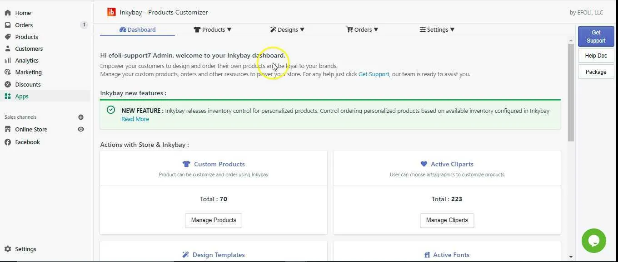The image size is (618, 262).
Task: Click the Facebook logo icon in sidebar
Action: coord(8,142)
